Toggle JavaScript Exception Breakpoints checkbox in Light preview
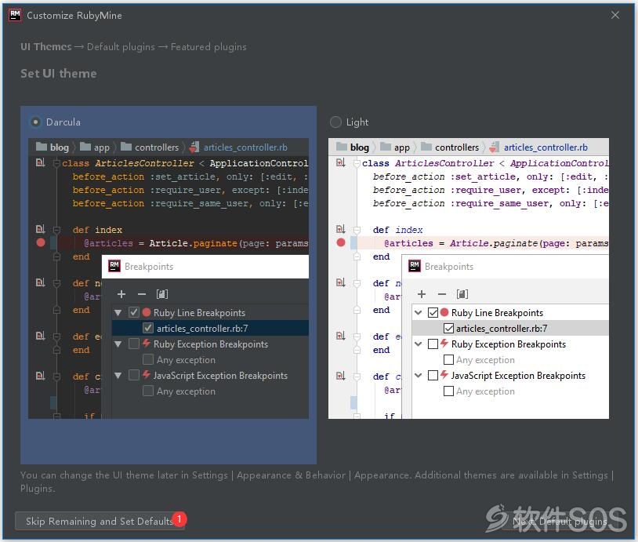 [x=433, y=375]
